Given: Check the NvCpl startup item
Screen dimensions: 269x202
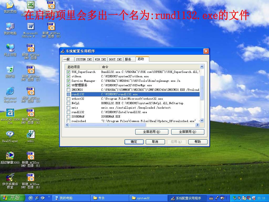Looking at the screenshot, I should pos(69,103).
